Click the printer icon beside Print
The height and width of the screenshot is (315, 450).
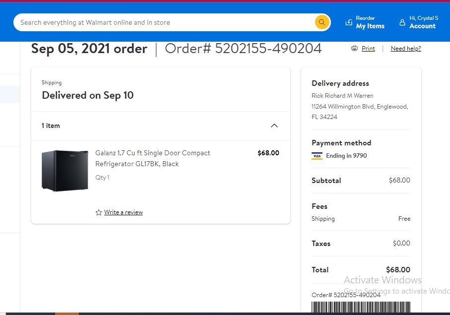pyautogui.click(x=354, y=48)
